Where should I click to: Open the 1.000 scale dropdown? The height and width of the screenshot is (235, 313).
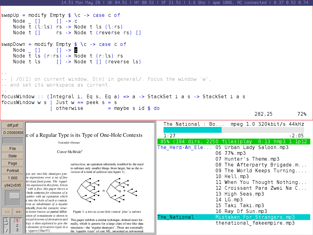(x=13, y=178)
